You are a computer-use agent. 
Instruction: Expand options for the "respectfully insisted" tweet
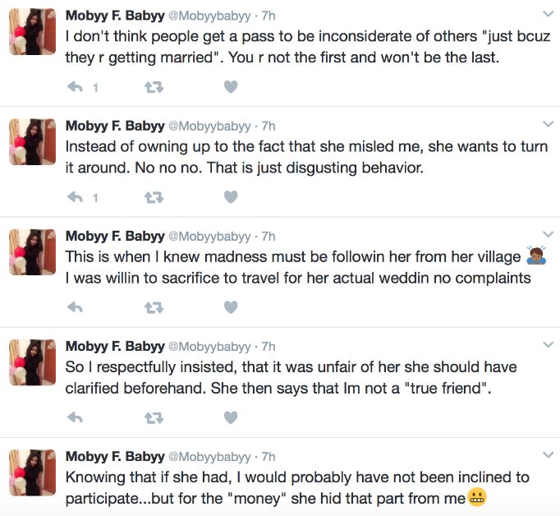coord(549,346)
